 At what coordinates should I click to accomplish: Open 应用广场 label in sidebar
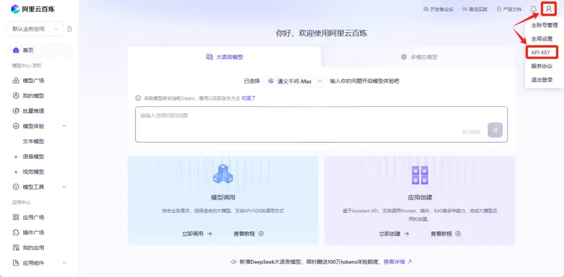click(33, 218)
